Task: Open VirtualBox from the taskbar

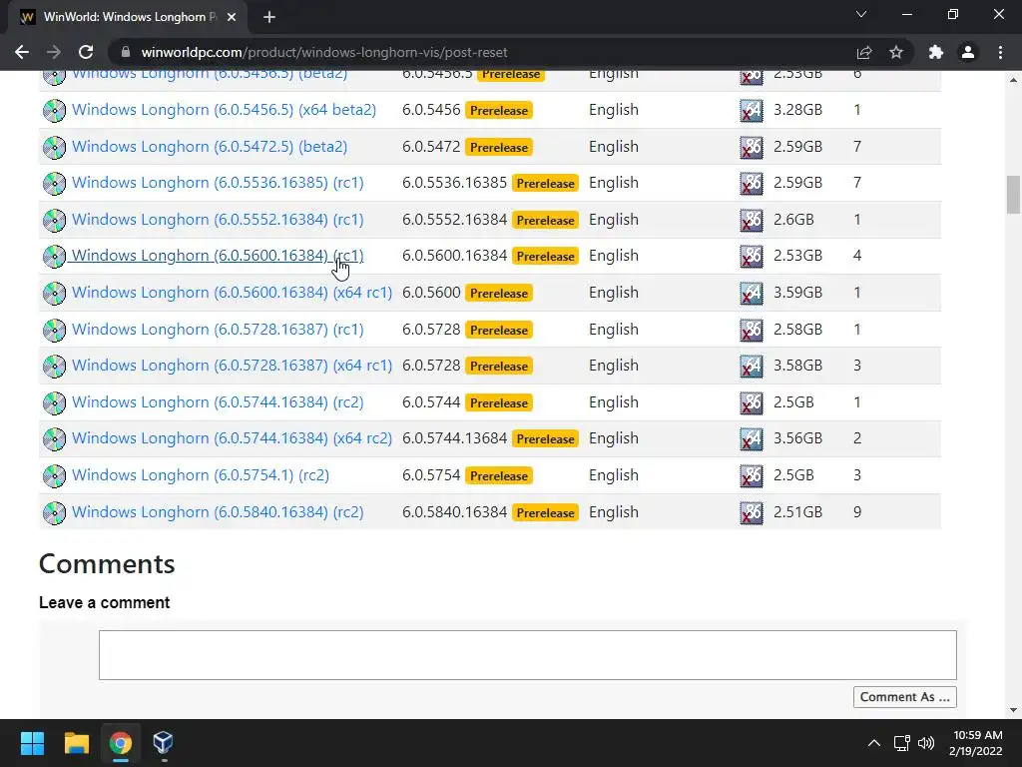Action: point(163,743)
